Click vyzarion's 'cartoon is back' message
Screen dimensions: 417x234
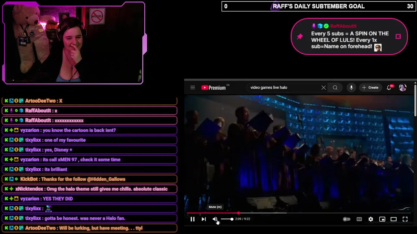[90, 130]
